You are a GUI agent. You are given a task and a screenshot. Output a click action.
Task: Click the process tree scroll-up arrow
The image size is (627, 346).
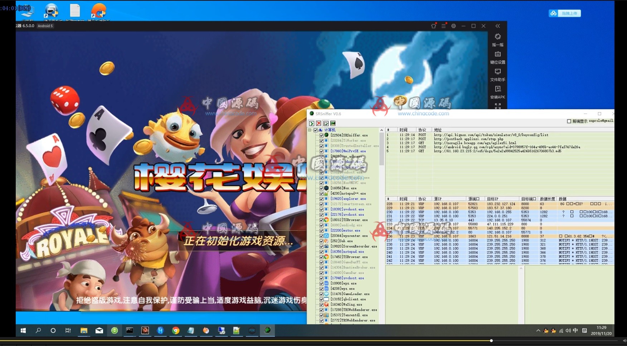point(381,130)
